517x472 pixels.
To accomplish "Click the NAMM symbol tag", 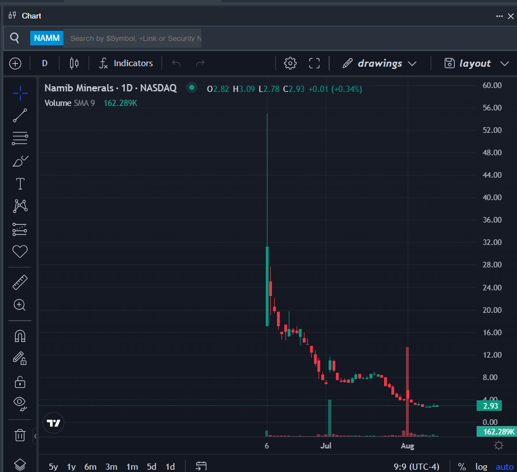I will [47, 38].
